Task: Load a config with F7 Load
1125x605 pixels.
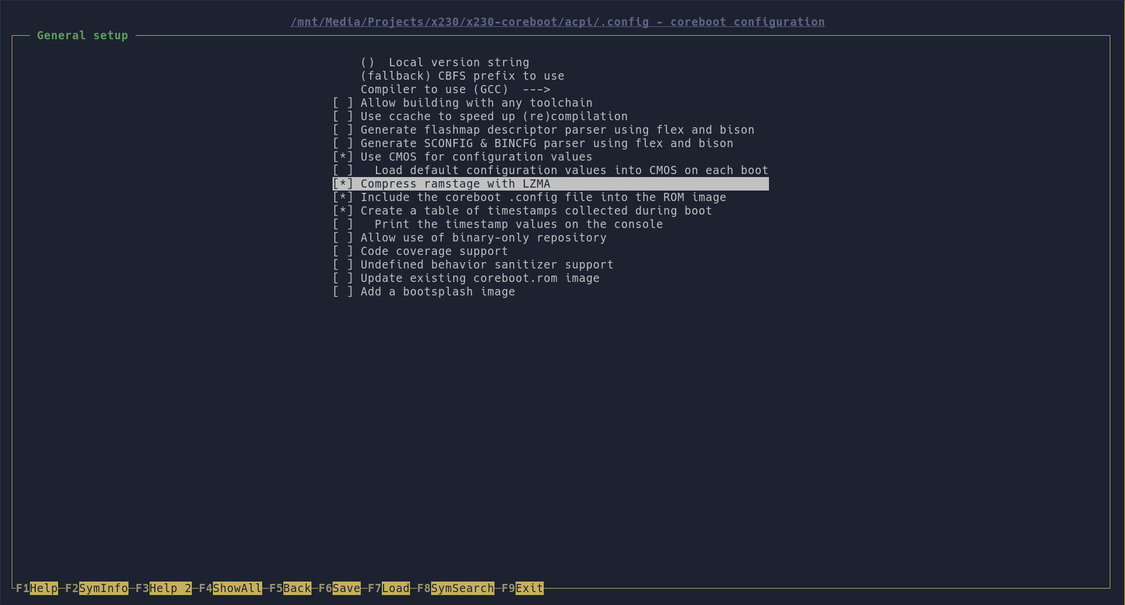Action: [389, 588]
